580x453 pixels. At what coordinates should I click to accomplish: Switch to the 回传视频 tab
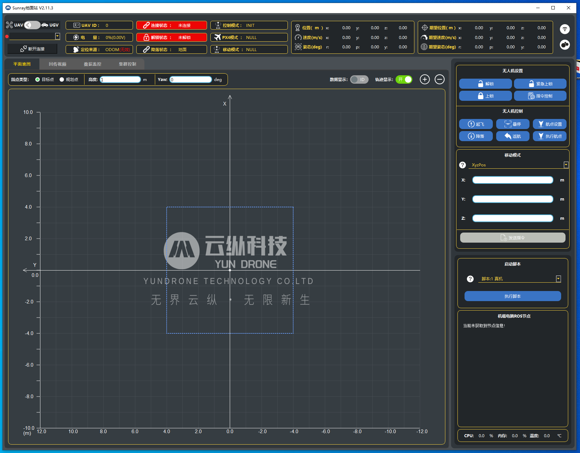point(58,64)
